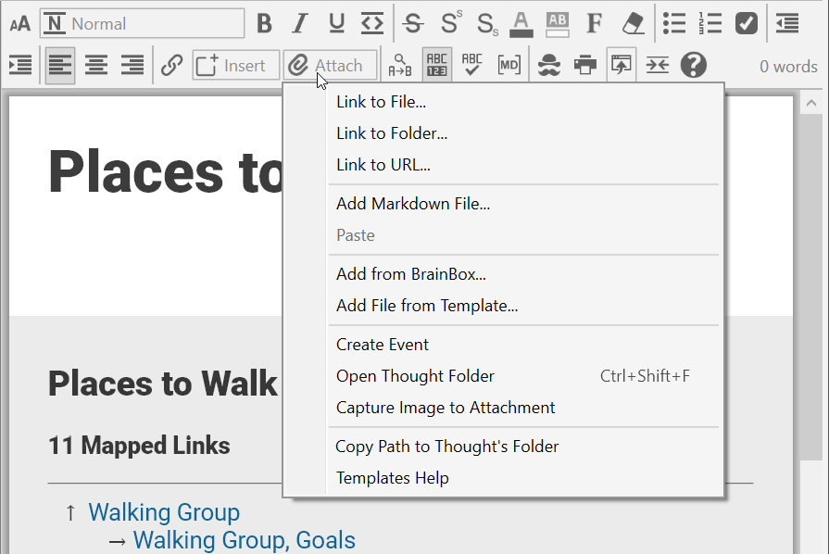Viewport: 829px width, 554px height.
Task: Select Add from BrainBox menu item
Action: coord(410,274)
